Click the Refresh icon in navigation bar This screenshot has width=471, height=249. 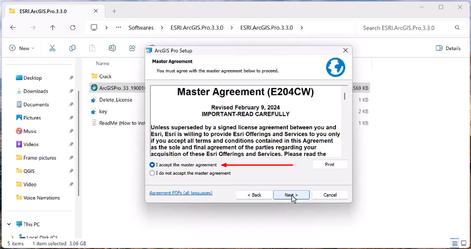73,28
